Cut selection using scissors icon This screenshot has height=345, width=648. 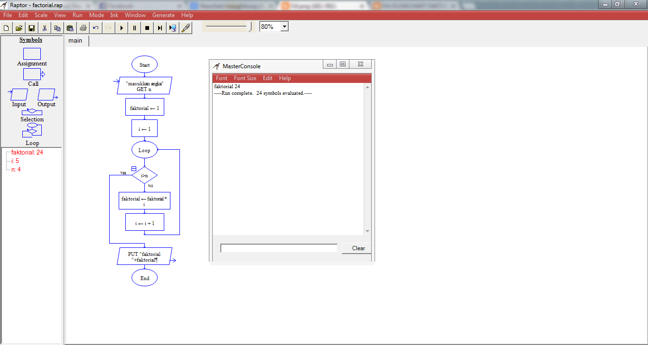pos(45,28)
